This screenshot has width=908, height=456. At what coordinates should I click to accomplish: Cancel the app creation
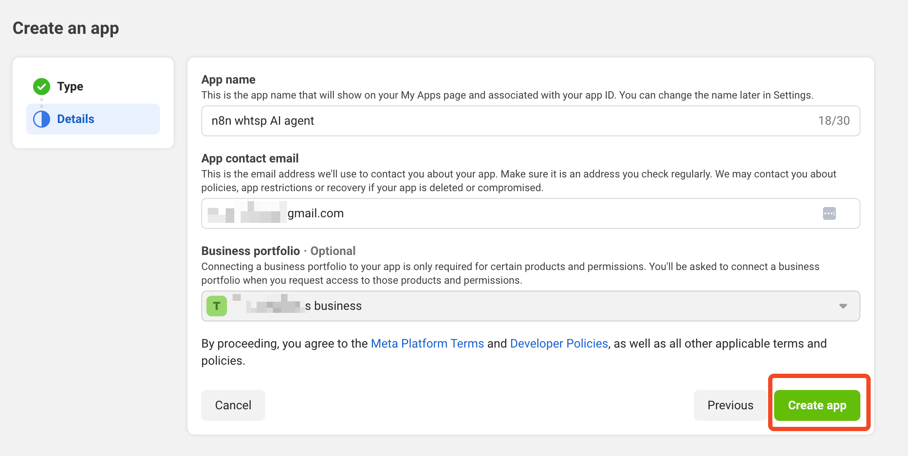tap(233, 405)
